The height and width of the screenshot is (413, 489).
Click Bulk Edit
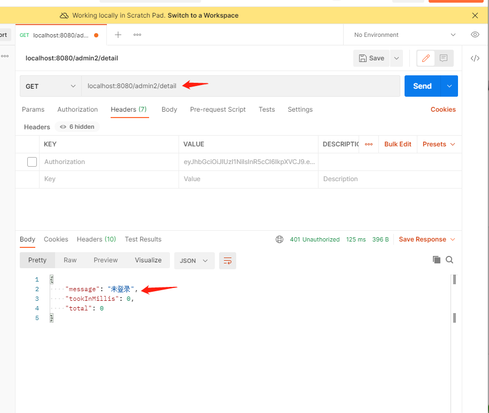[x=398, y=144]
